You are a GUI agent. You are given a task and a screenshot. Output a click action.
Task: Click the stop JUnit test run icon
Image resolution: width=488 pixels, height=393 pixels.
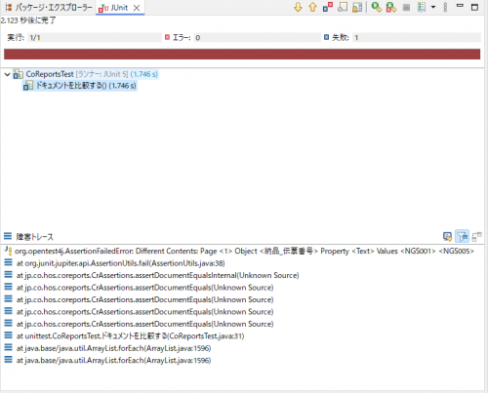tap(406, 7)
